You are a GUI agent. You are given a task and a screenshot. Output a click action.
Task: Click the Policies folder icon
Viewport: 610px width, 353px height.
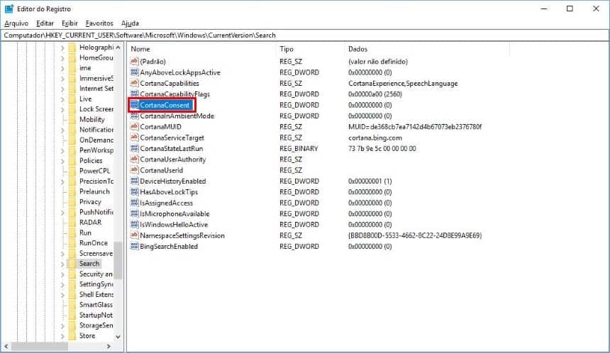coord(72,161)
